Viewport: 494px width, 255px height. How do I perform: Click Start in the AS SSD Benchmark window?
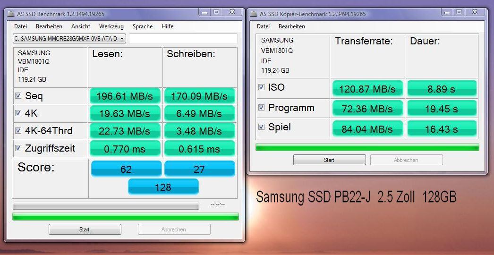[x=85, y=229]
